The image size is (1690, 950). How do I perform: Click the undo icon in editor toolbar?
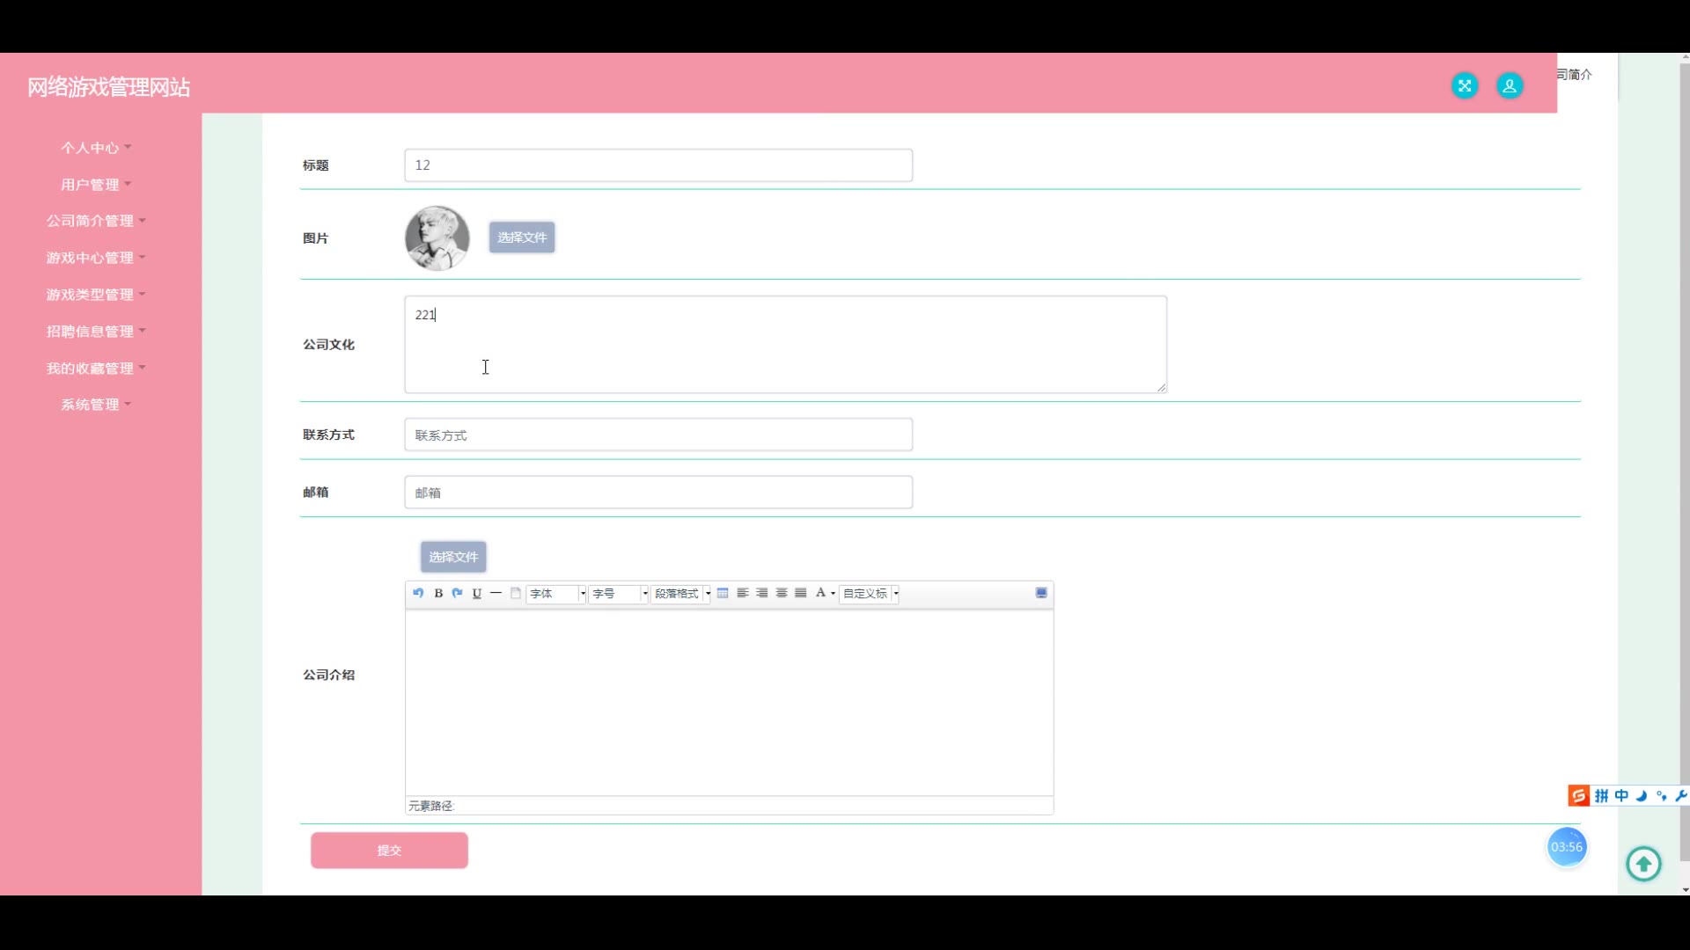click(418, 594)
